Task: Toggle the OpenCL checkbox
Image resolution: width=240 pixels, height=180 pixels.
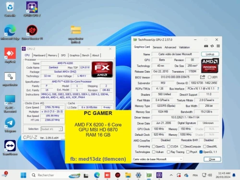Action: (154, 146)
